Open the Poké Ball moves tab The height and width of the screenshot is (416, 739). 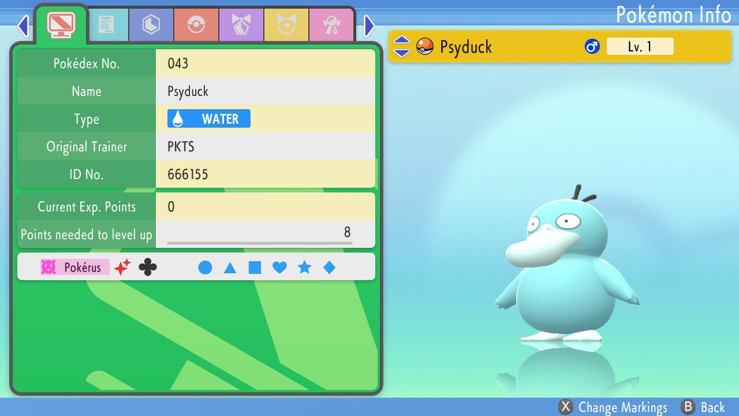tap(196, 25)
